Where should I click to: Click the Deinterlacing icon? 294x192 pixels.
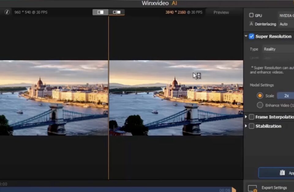click(x=251, y=24)
